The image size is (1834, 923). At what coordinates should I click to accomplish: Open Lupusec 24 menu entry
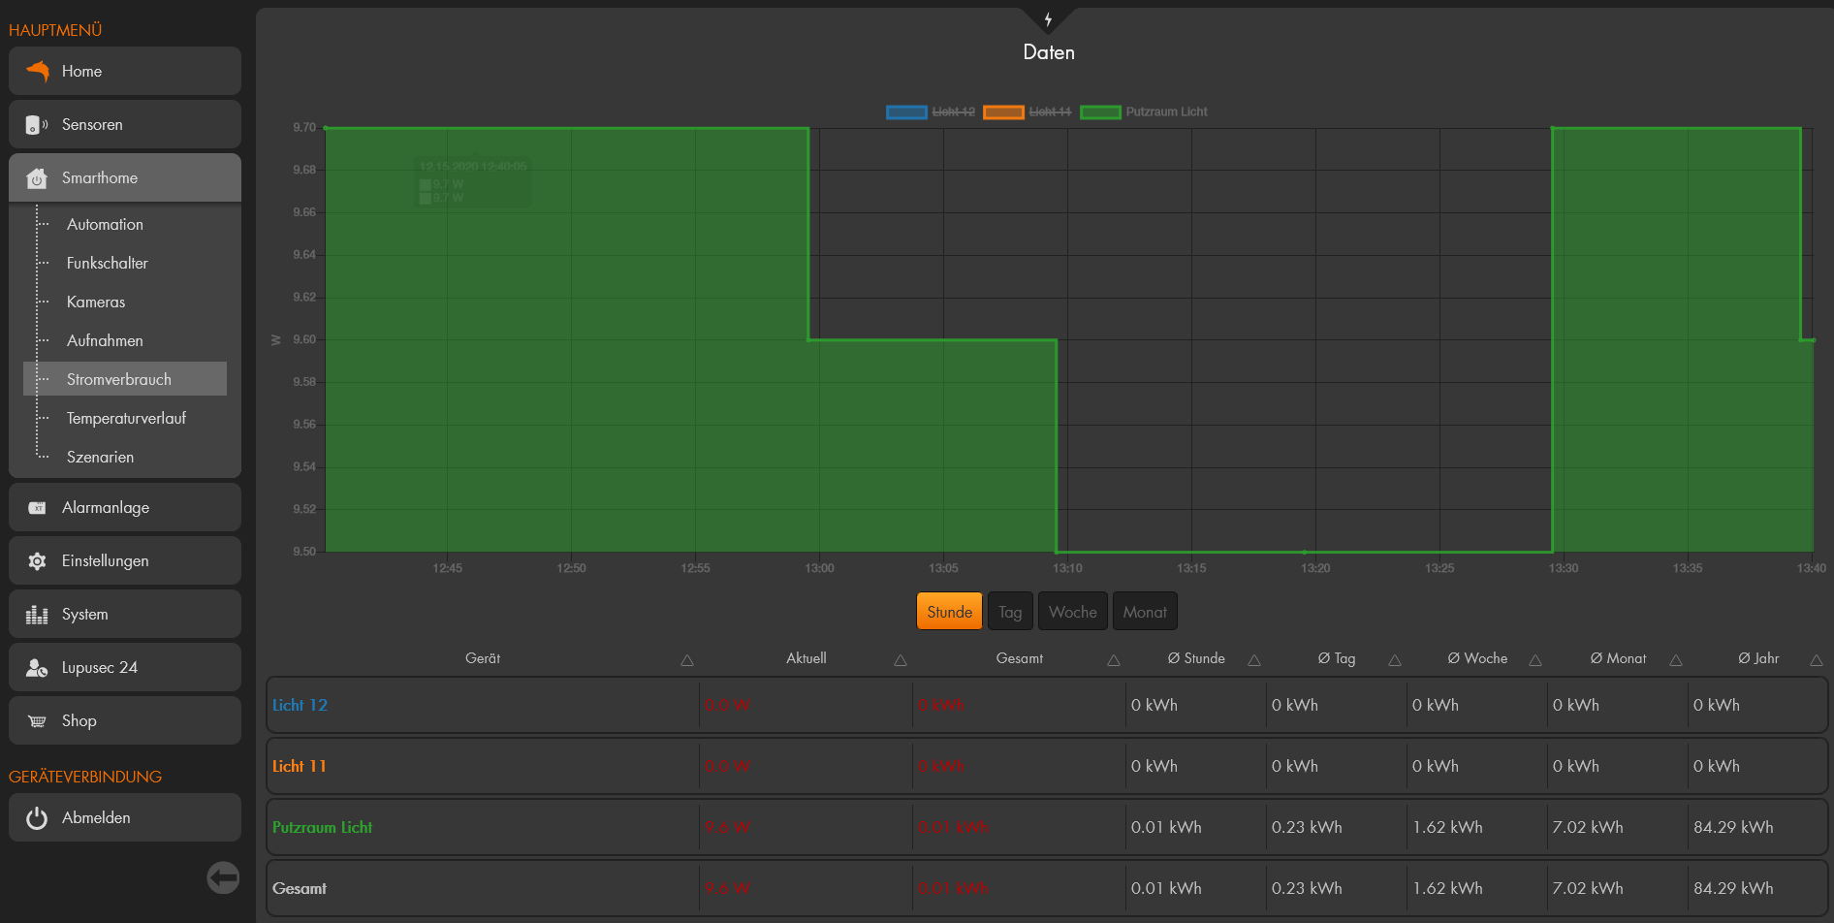coord(125,667)
